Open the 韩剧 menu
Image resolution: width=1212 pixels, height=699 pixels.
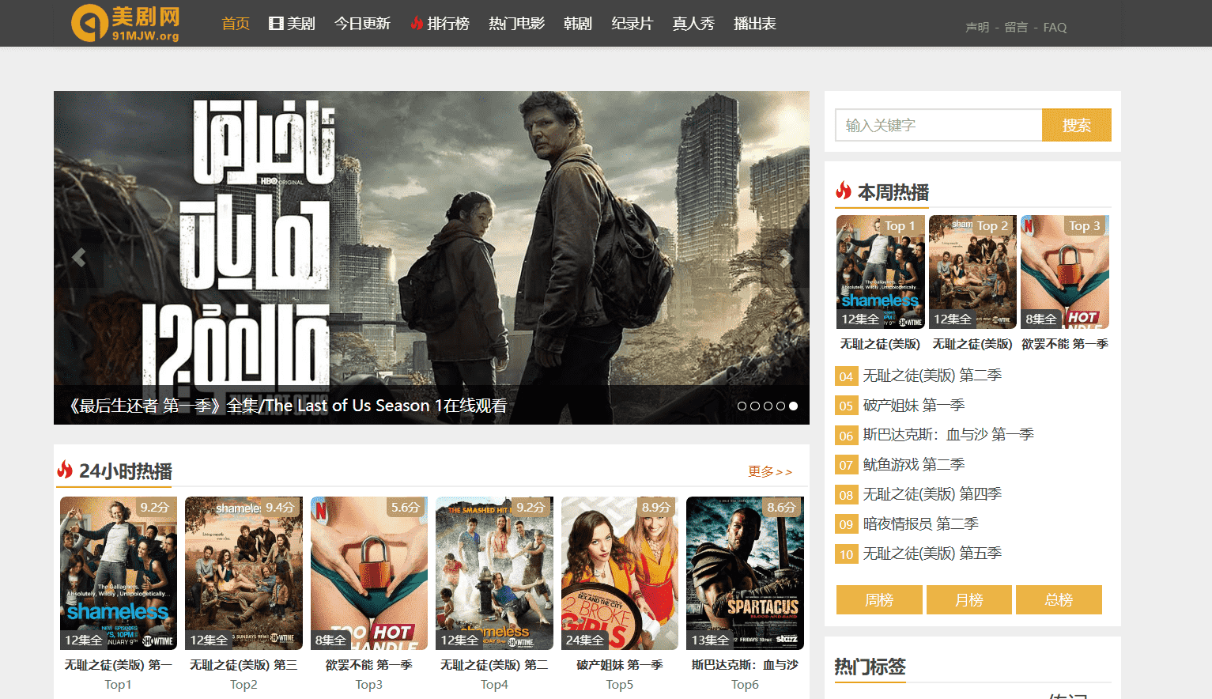(x=578, y=24)
